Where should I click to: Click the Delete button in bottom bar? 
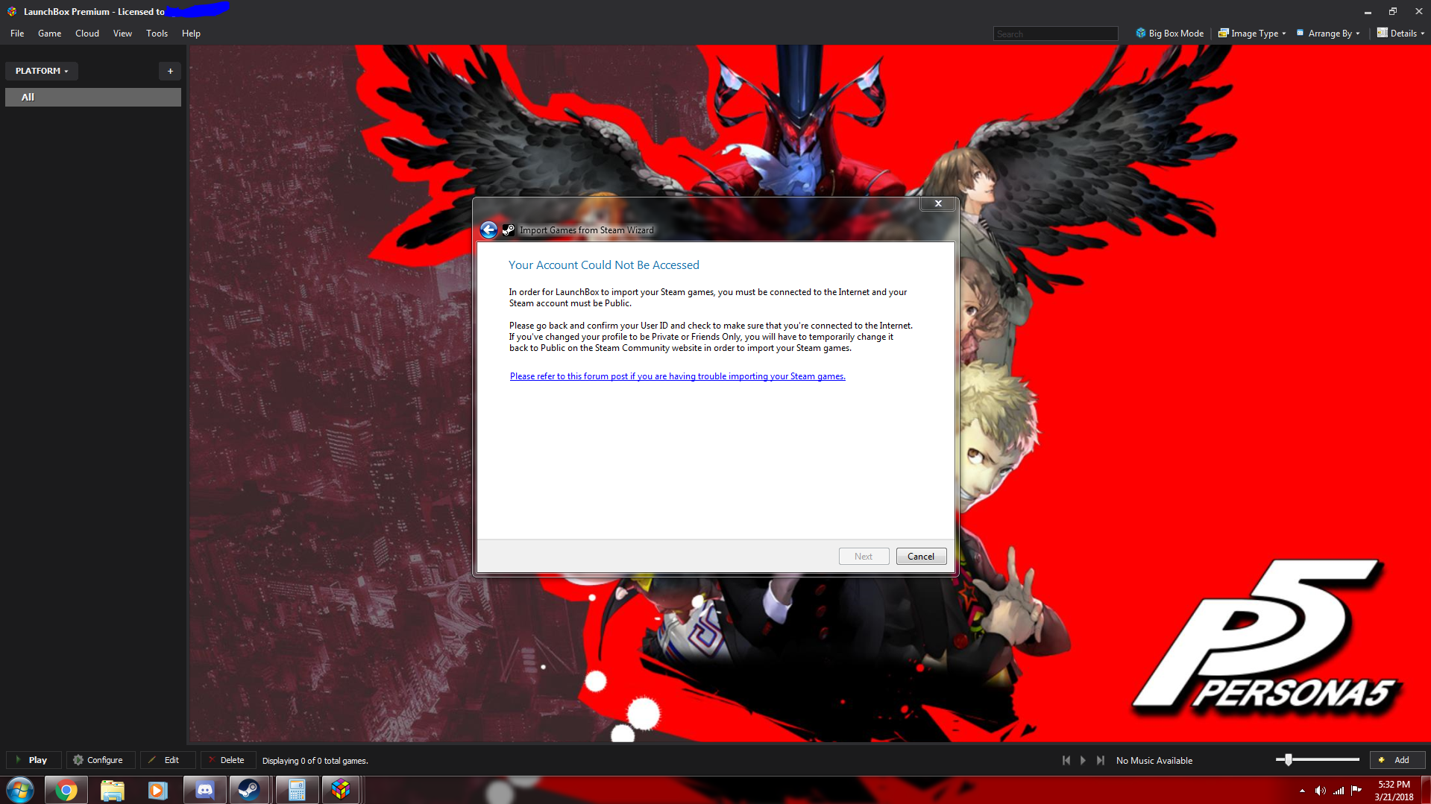click(227, 760)
